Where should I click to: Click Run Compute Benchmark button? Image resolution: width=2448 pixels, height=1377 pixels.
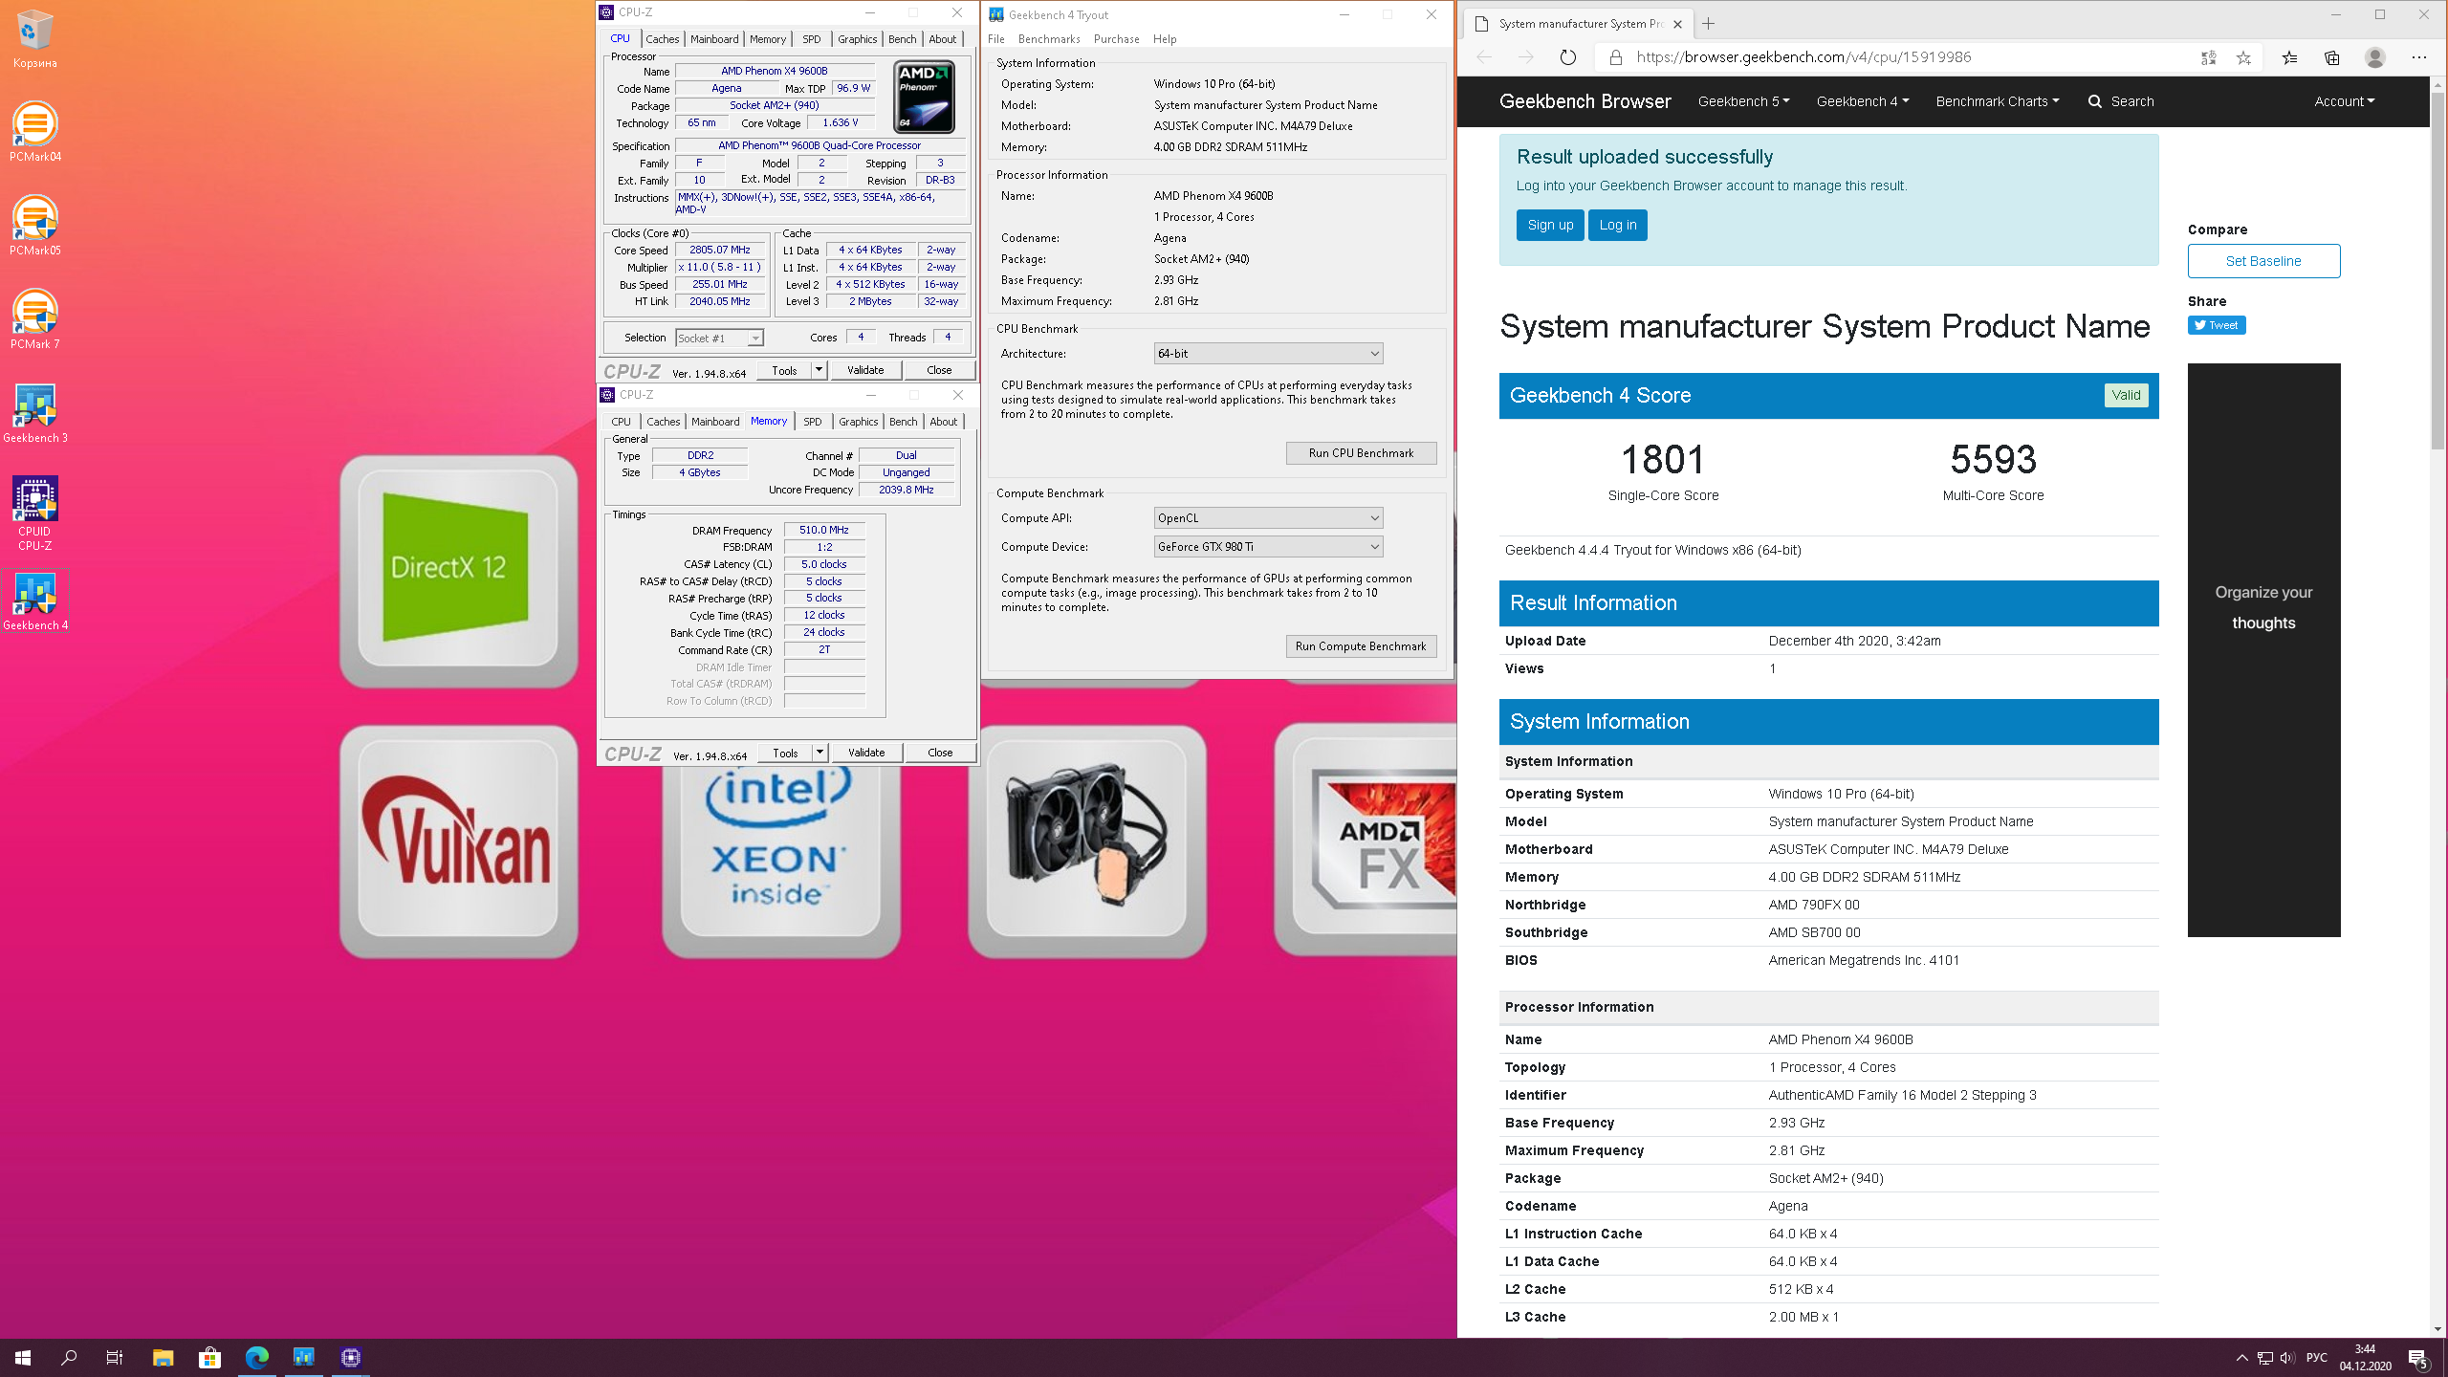1361,646
